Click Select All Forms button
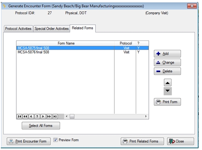 (x=41, y=126)
